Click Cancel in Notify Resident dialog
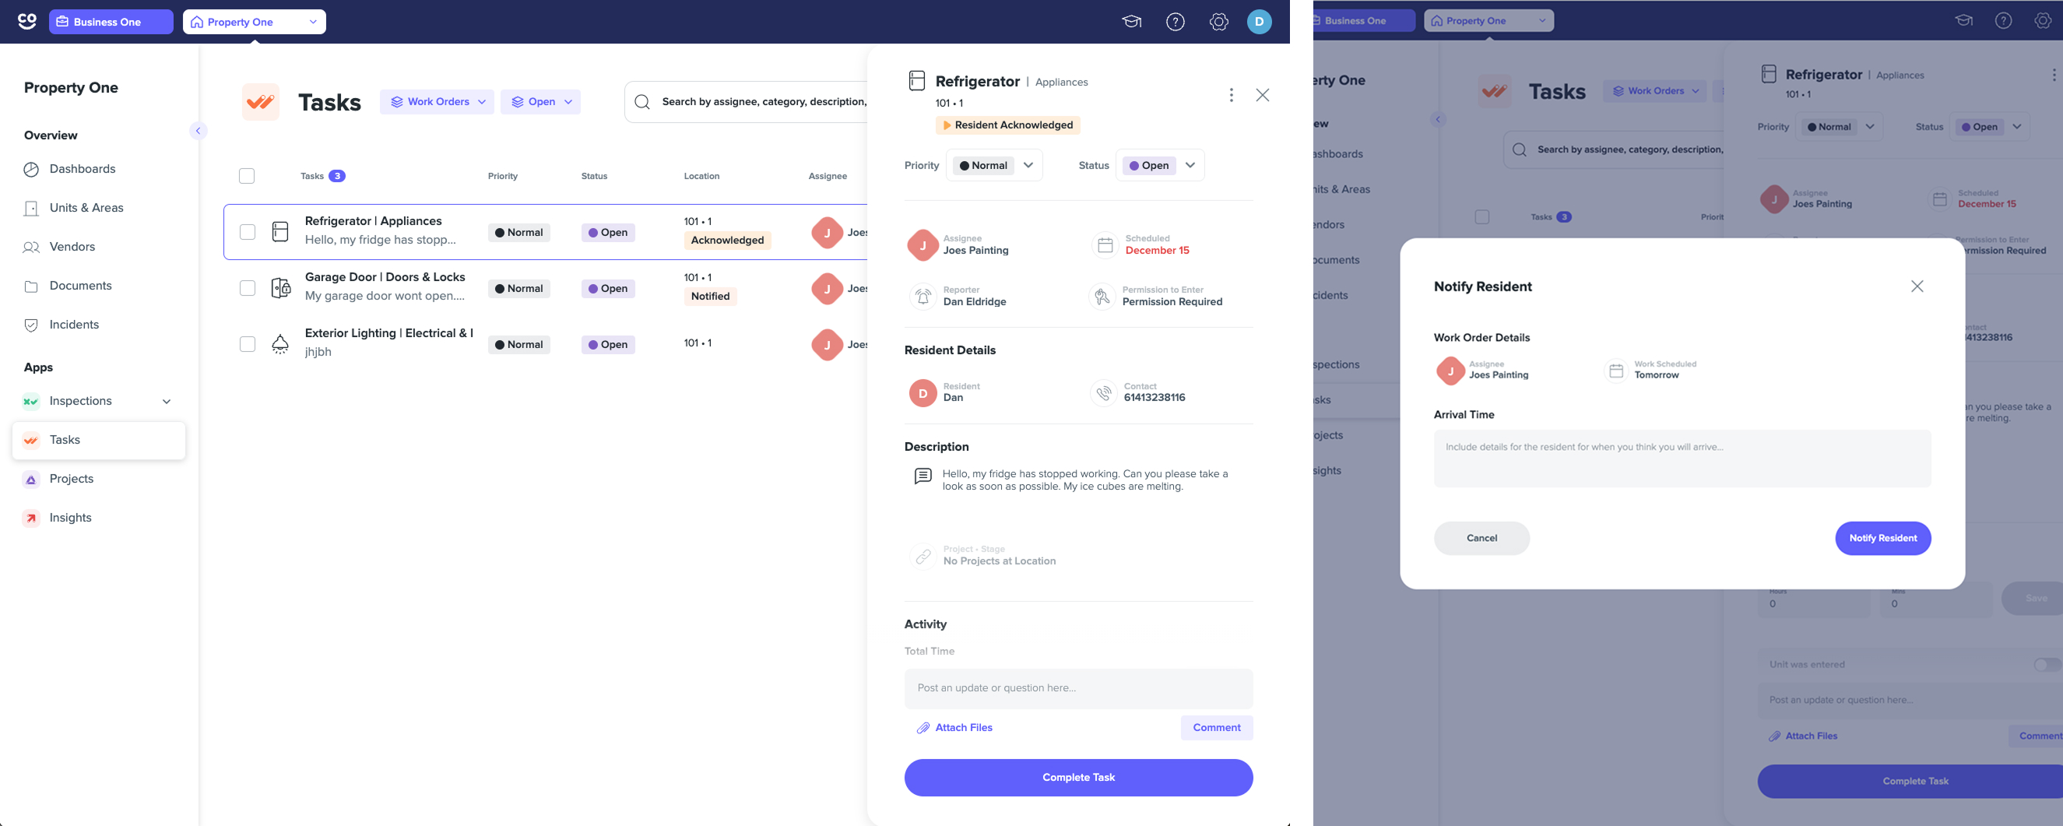 pos(1481,539)
